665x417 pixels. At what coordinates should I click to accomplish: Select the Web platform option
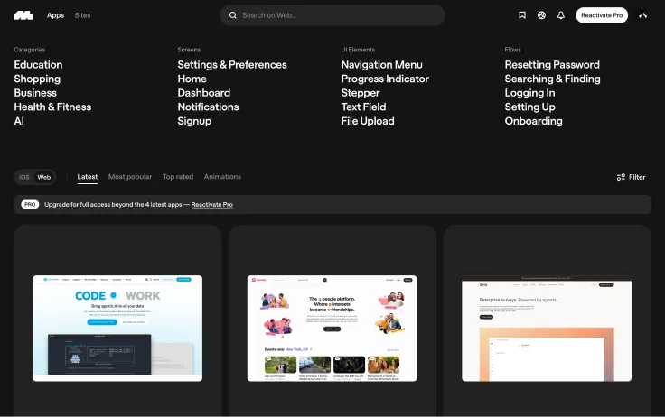click(x=44, y=177)
